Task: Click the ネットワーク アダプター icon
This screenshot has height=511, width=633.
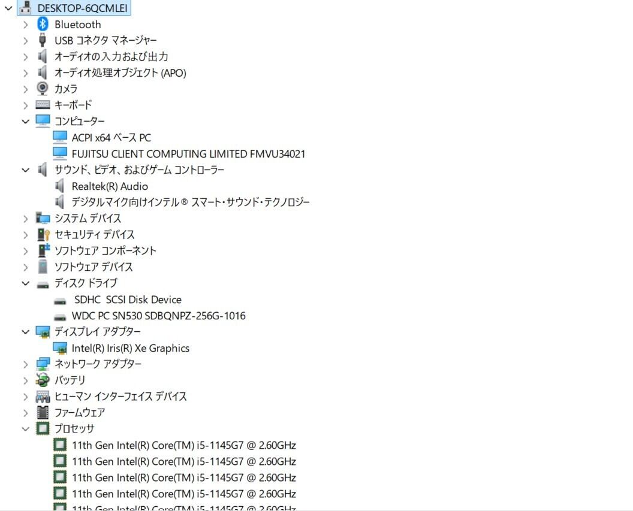Action: coord(43,364)
